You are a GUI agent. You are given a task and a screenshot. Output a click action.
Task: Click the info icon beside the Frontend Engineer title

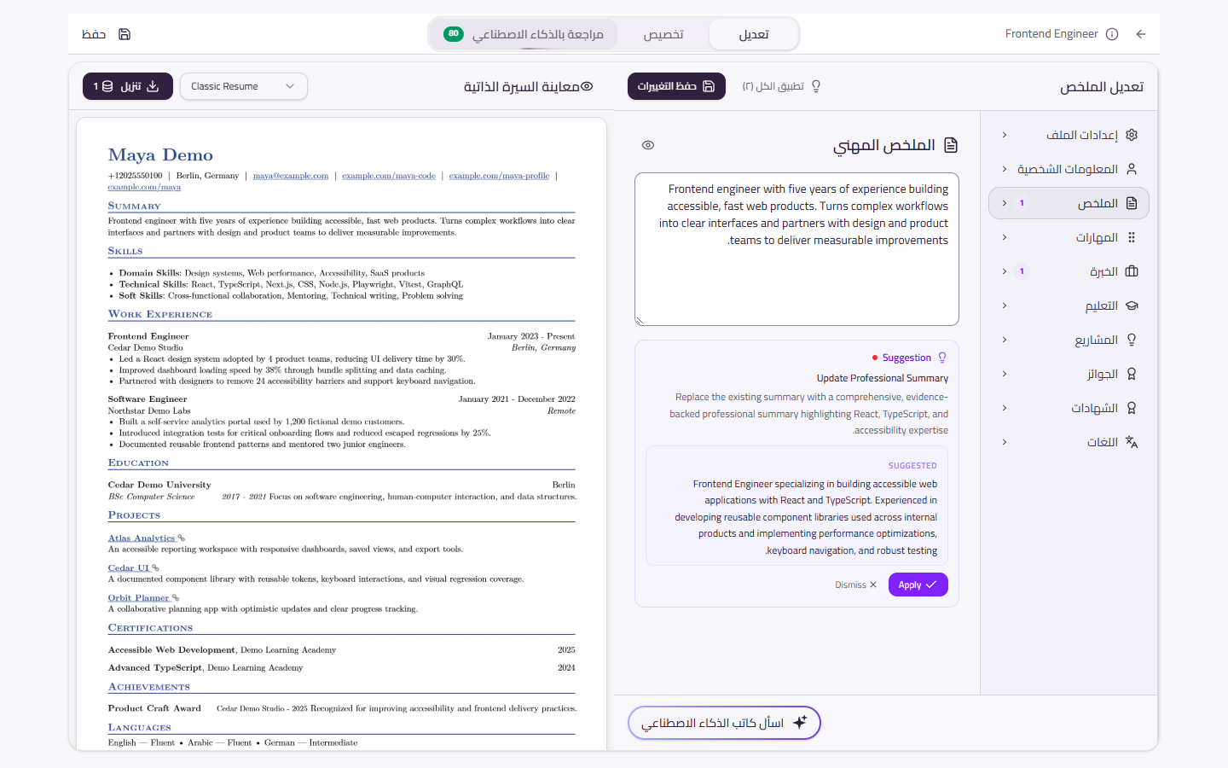1112,34
